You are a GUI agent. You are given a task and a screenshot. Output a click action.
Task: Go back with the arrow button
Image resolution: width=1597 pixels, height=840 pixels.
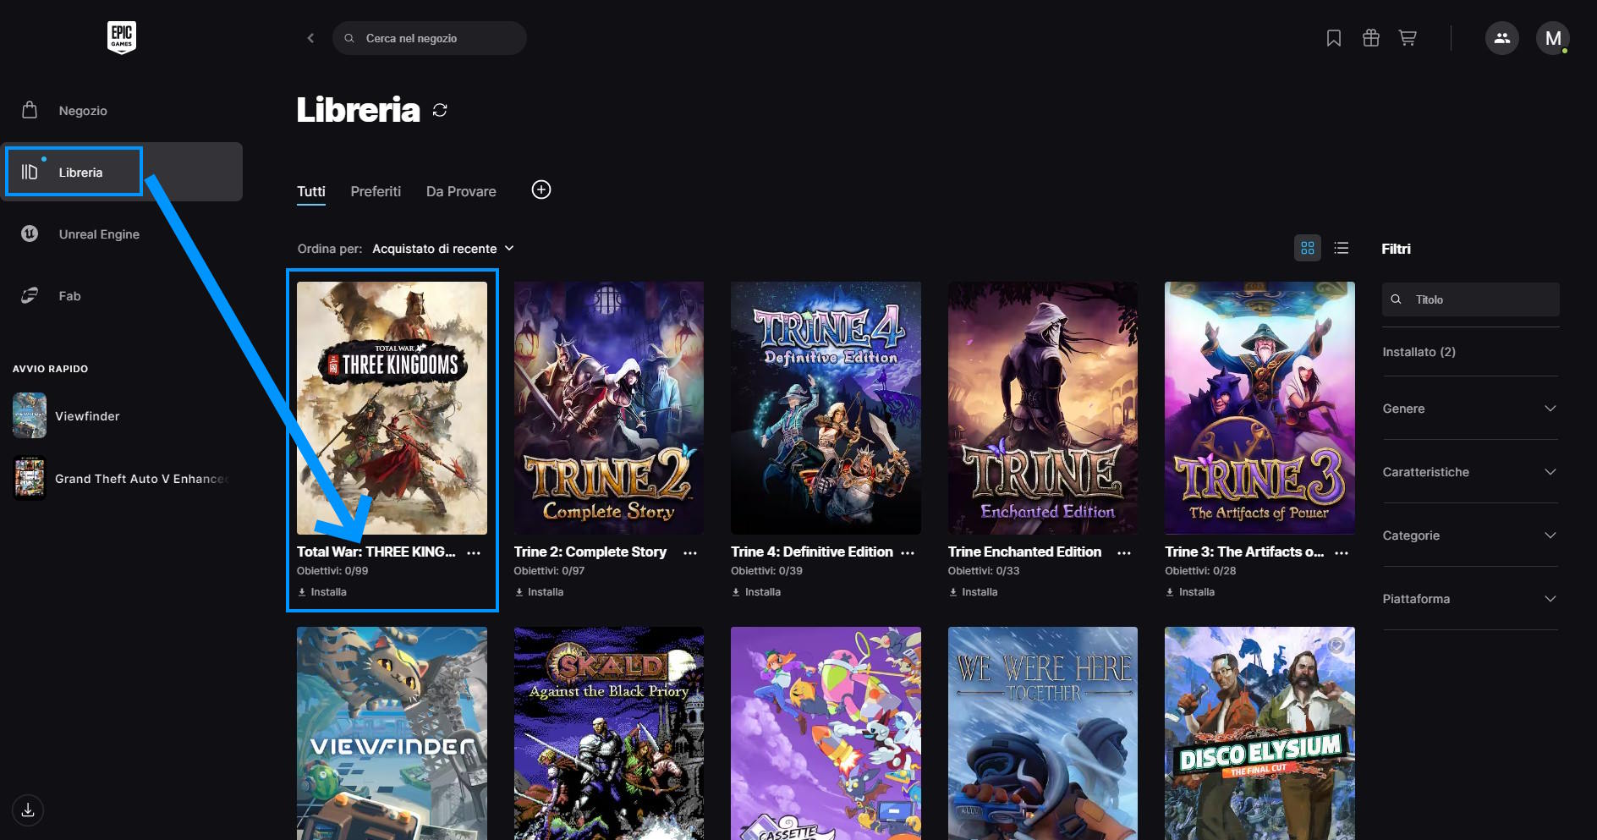(x=310, y=38)
